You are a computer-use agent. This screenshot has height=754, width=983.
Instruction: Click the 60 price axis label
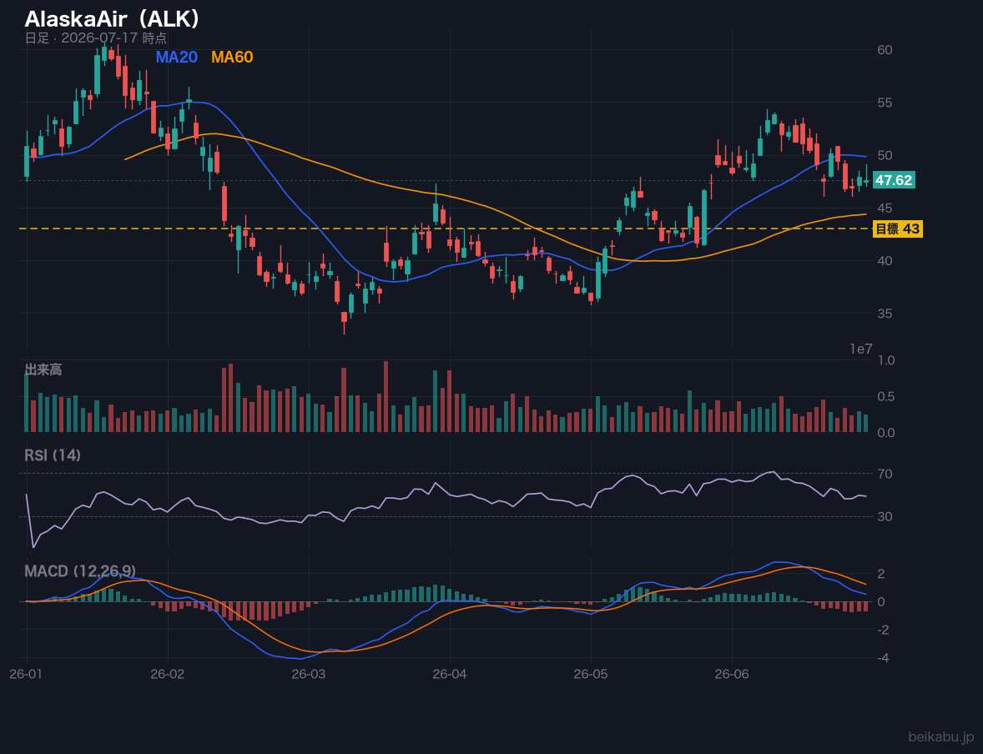pos(885,50)
